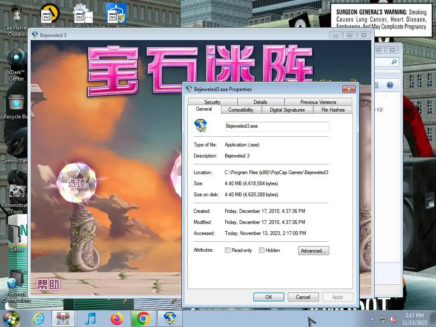
Task: Click the Size value 4.40 MB (4,618,584 bytes)
Action: coord(251,184)
